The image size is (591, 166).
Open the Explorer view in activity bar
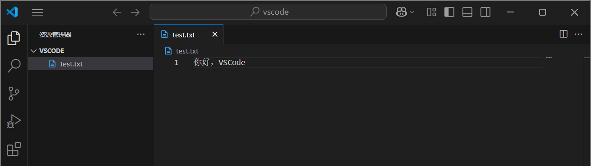coord(14,38)
